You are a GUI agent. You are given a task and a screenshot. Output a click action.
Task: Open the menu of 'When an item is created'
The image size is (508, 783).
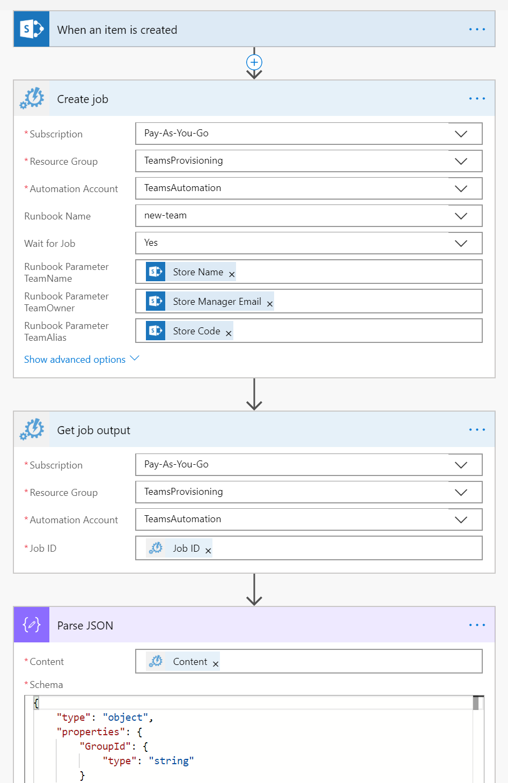[x=477, y=30]
